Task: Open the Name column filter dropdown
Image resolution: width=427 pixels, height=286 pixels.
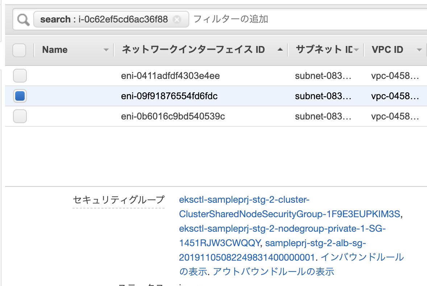Action: (106, 50)
